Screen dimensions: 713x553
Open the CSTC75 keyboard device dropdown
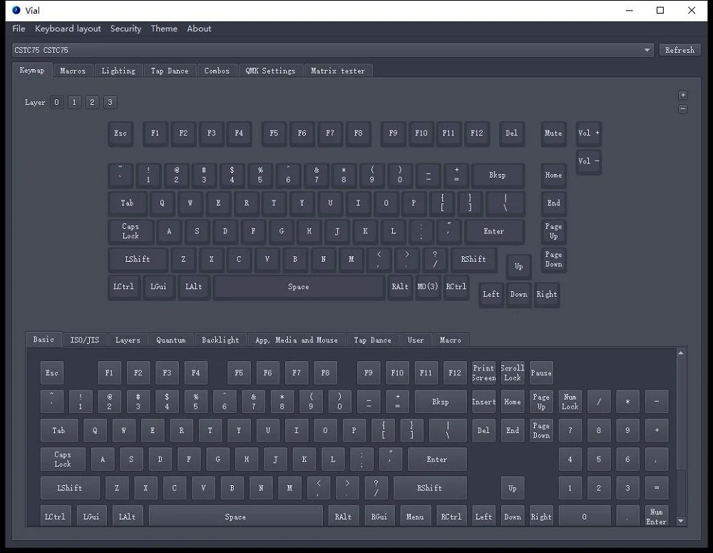(x=332, y=51)
